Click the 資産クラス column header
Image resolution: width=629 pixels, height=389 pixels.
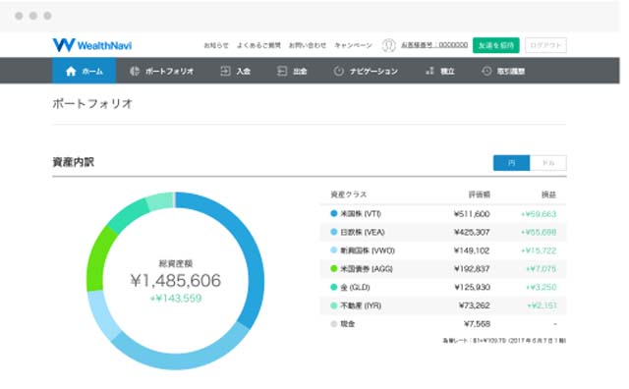tap(348, 194)
